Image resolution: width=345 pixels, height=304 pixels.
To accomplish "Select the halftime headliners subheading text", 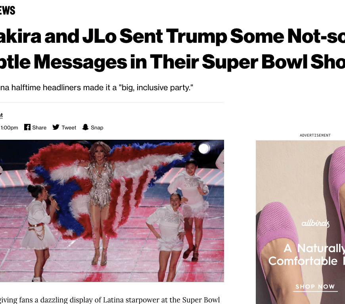I will point(97,87).
